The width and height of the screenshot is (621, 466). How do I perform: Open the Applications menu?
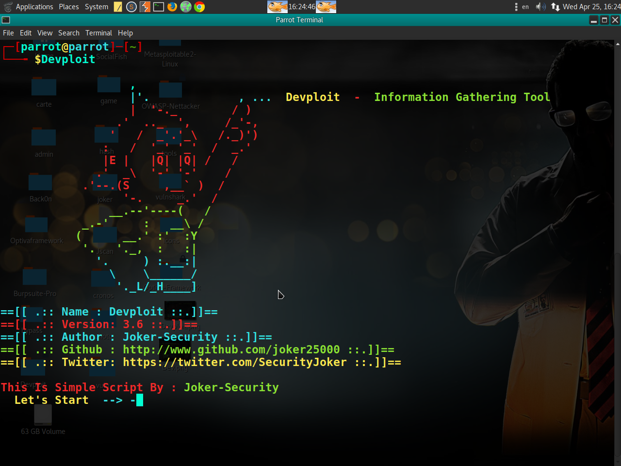34,7
